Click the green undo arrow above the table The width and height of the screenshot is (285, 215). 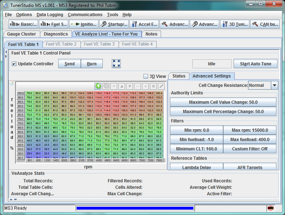98,86
